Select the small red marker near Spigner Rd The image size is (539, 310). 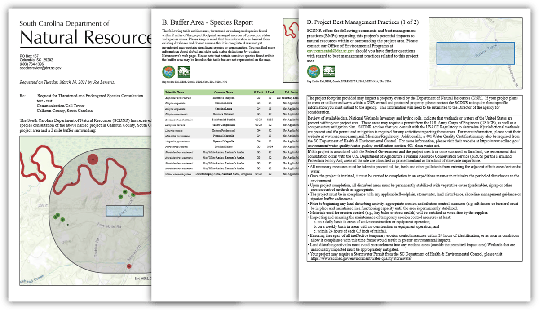[129, 266]
